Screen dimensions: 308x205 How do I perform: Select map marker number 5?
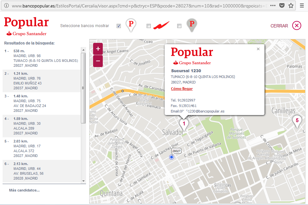[x=297, y=121]
